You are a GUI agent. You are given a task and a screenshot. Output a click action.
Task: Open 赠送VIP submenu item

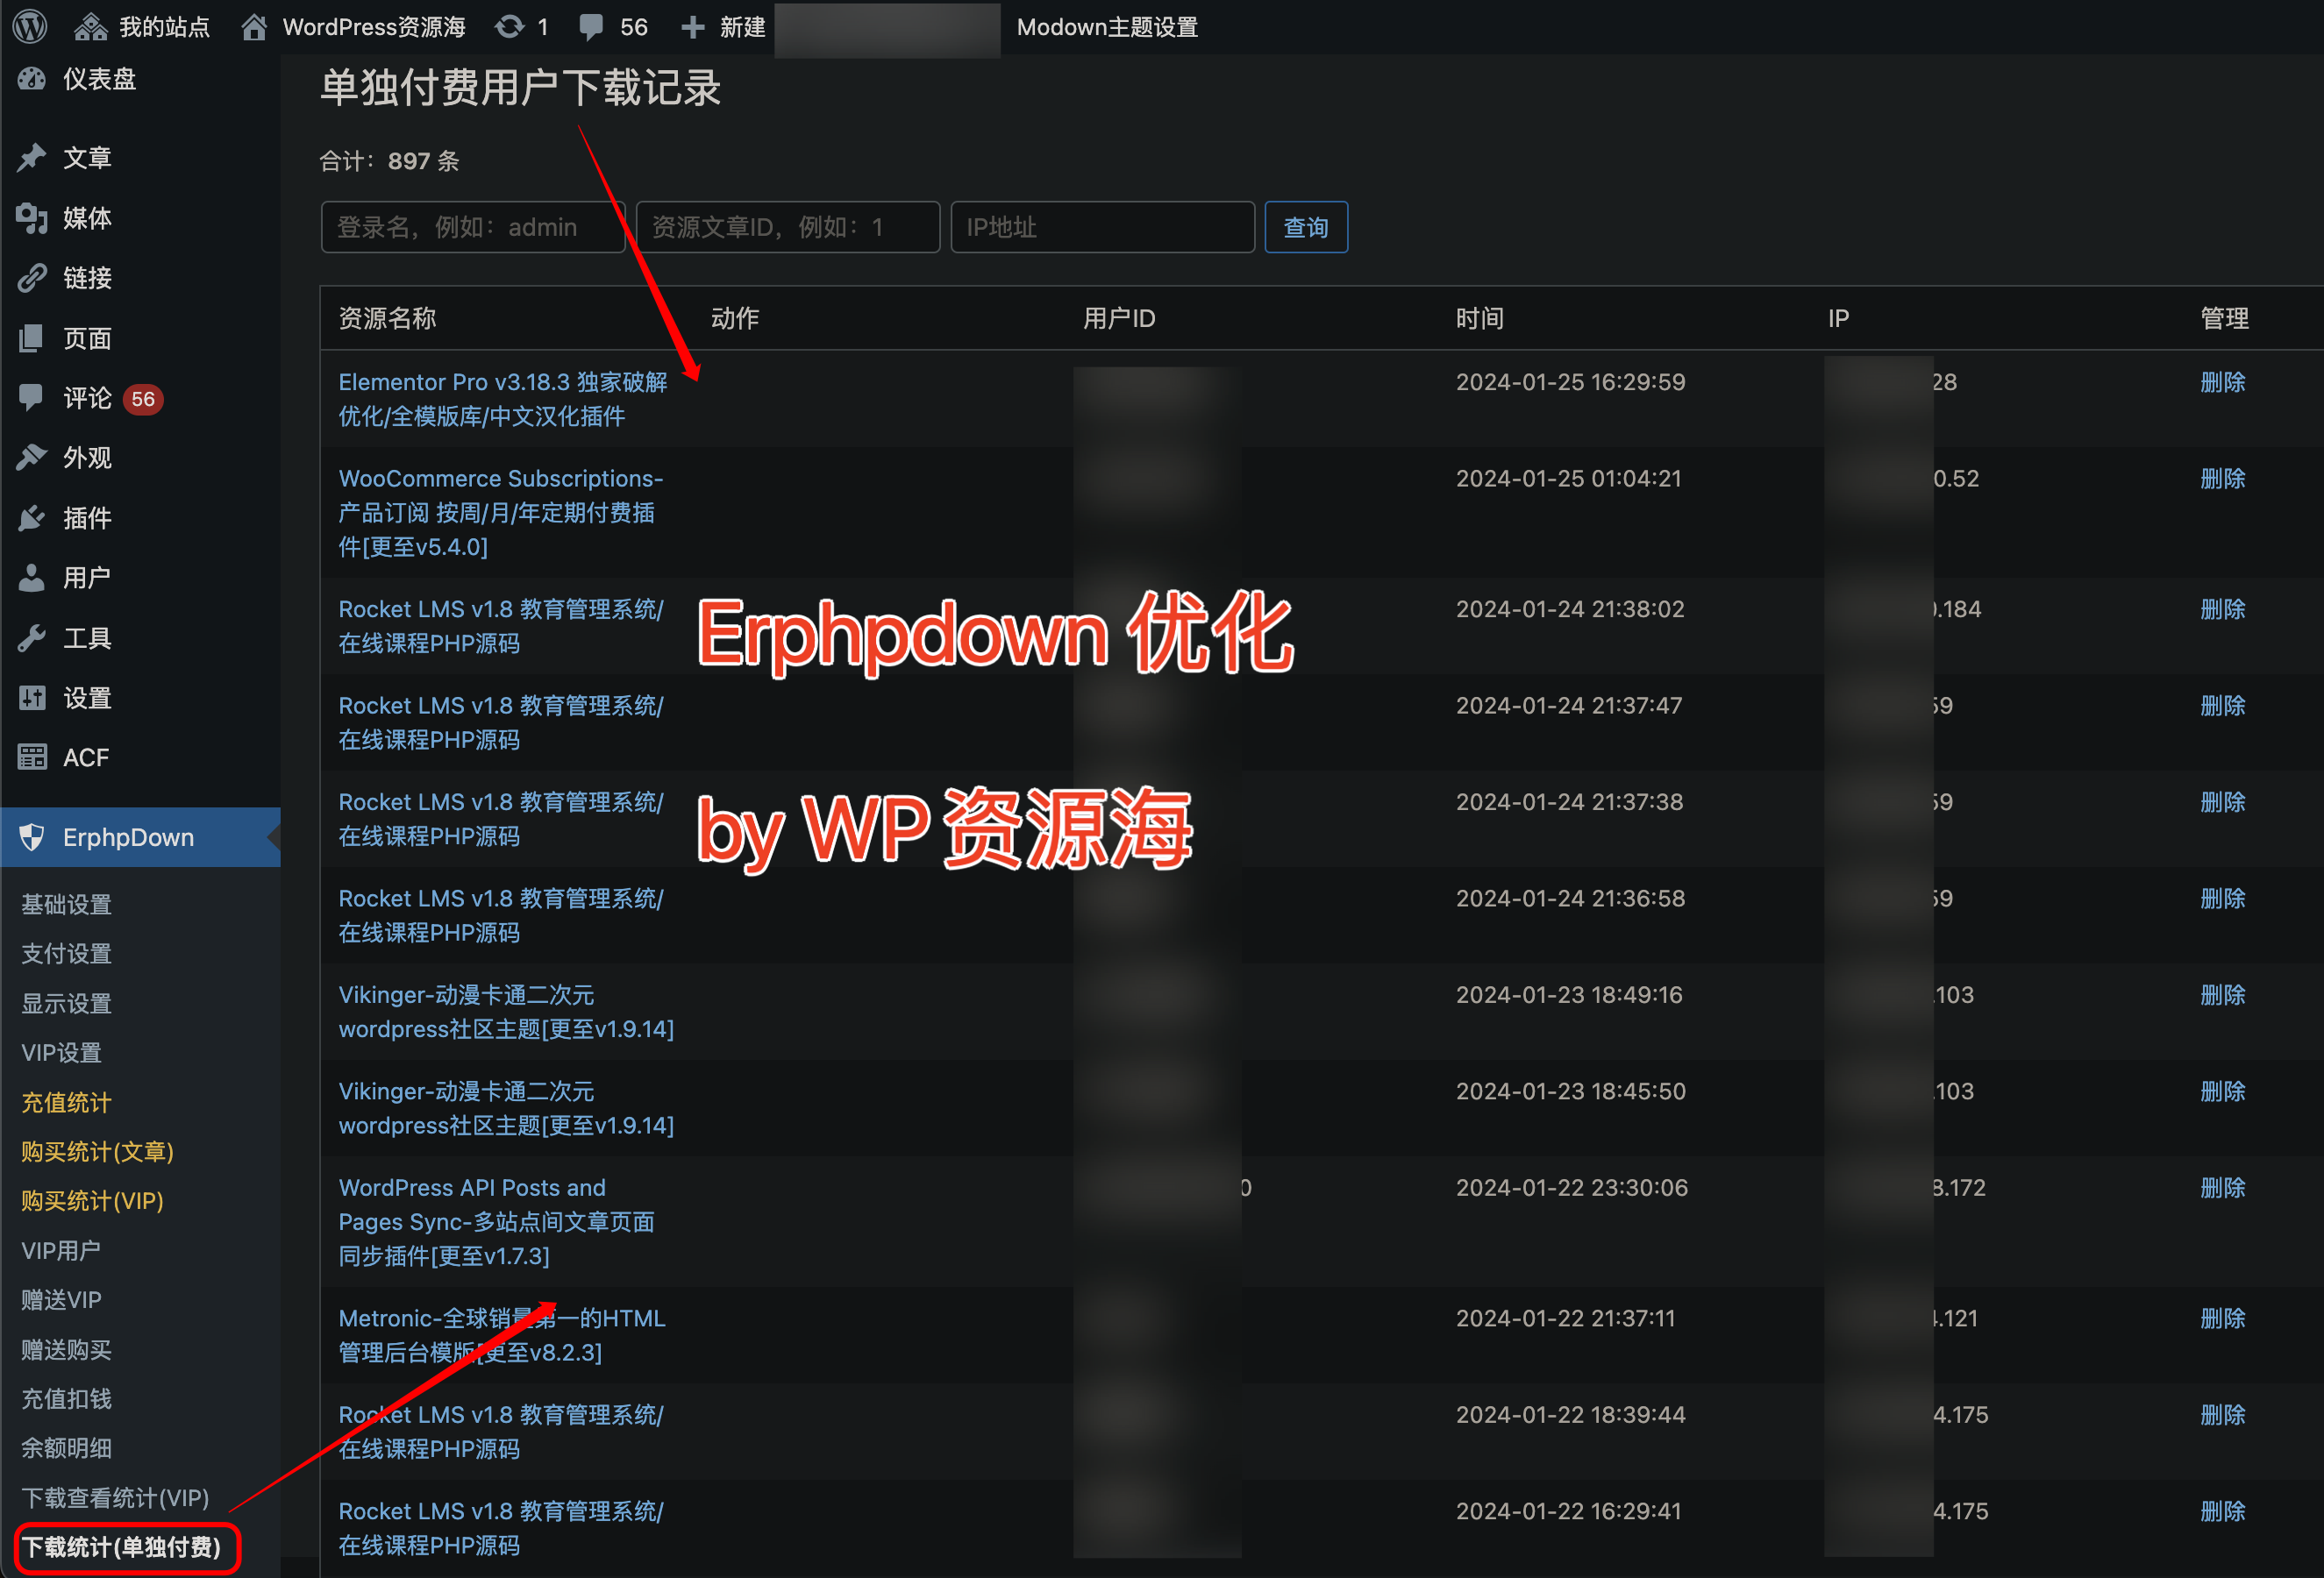click(61, 1299)
